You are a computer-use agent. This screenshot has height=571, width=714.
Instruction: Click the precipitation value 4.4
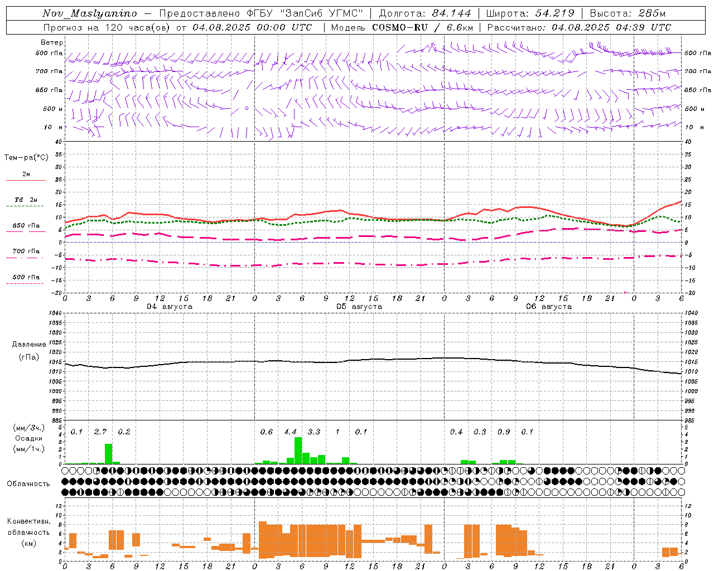(x=290, y=432)
